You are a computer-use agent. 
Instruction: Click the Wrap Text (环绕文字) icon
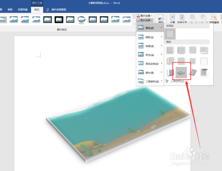(182, 19)
